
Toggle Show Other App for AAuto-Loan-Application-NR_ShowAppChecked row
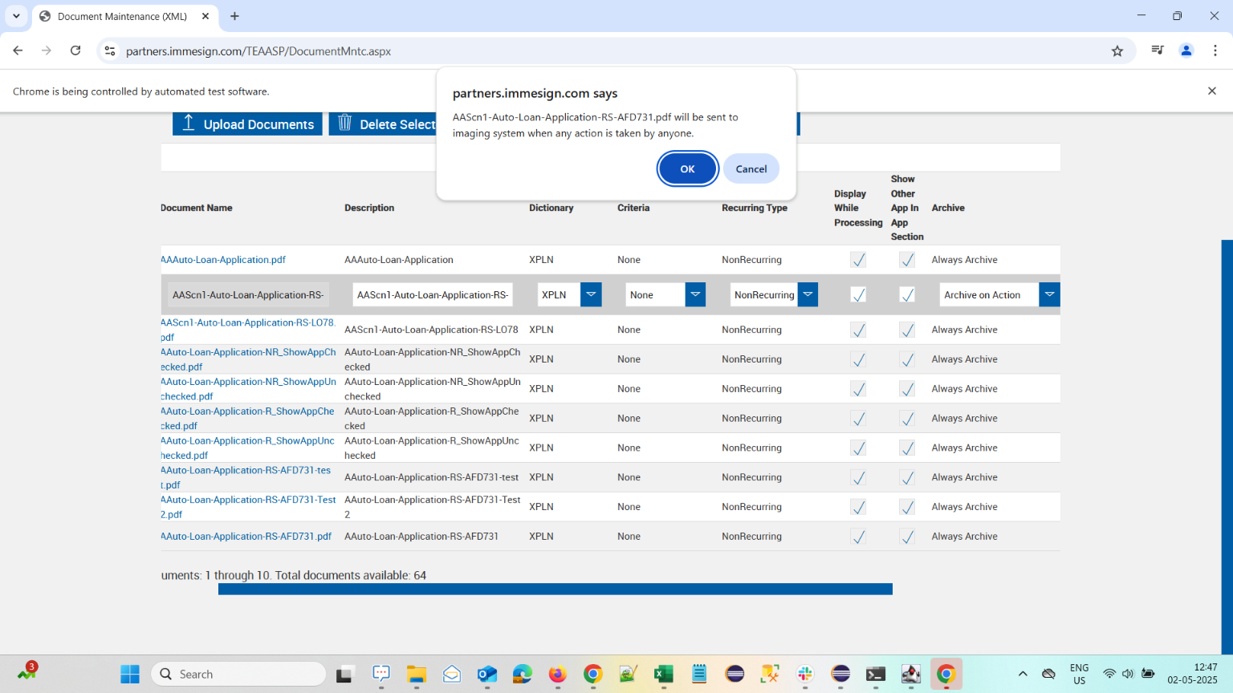pos(907,359)
